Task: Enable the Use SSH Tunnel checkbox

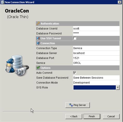Action: point(75,38)
